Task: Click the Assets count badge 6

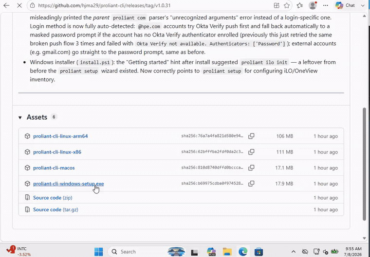Action: pos(54,117)
